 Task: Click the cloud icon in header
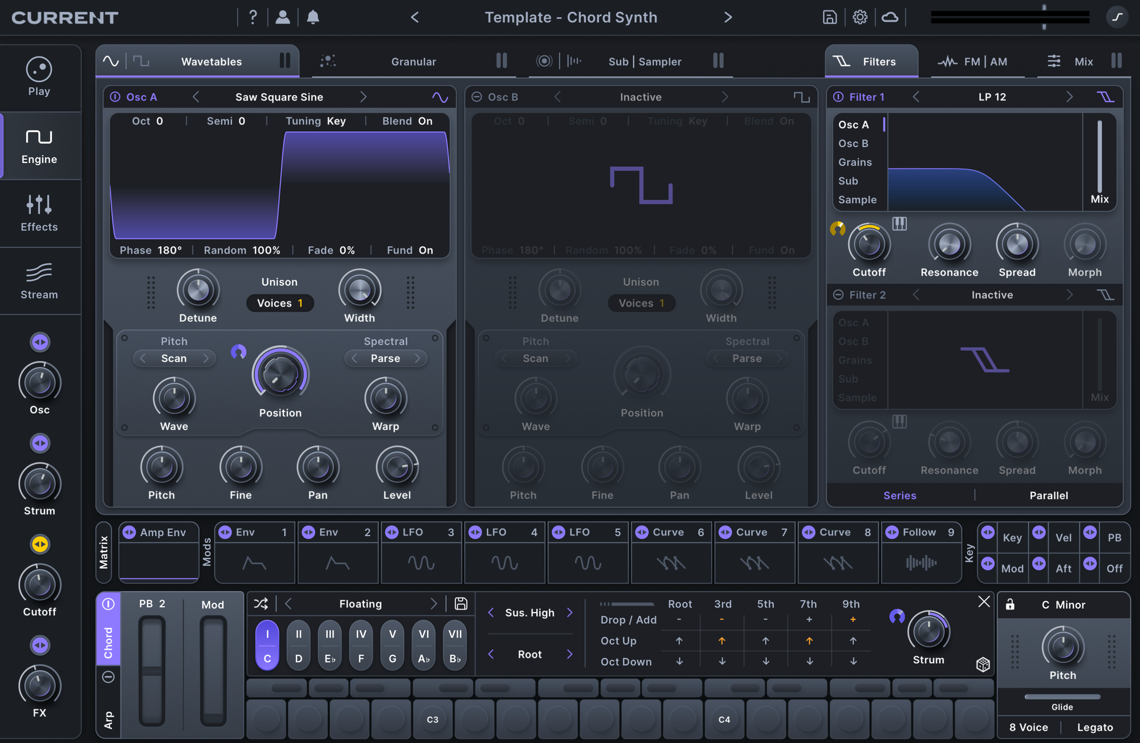click(890, 17)
